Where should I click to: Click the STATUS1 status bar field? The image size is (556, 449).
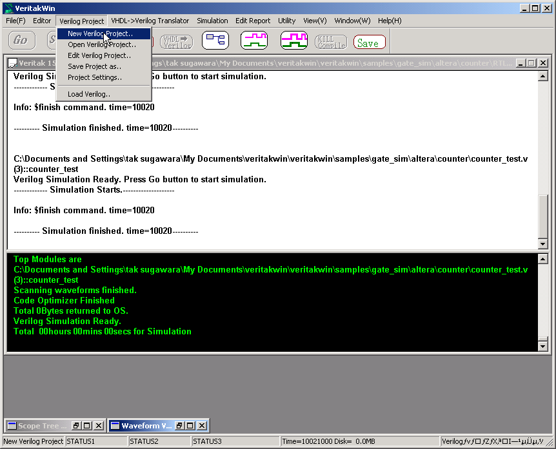click(x=96, y=441)
